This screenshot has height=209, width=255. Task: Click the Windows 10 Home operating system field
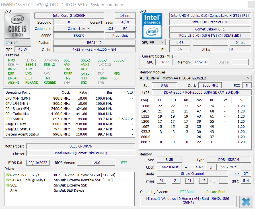click(x=188, y=200)
